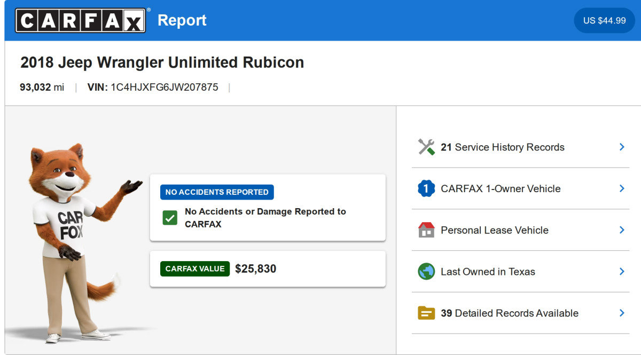Screen dimensions: 641x355
Task: Open the 21 Service History Records link
Action: 502,147
